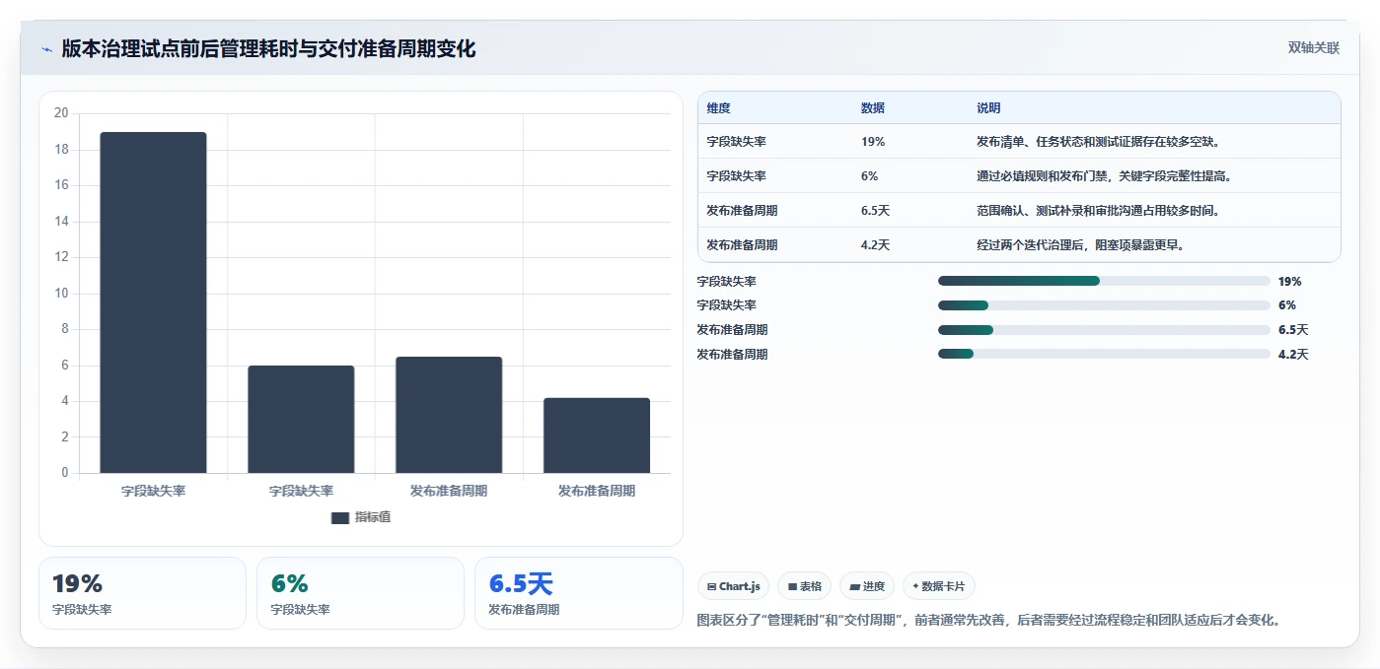Click the title 版本治理试点前后管理耗时与交付准备周期变化
1380x669 pixels.
point(268,48)
